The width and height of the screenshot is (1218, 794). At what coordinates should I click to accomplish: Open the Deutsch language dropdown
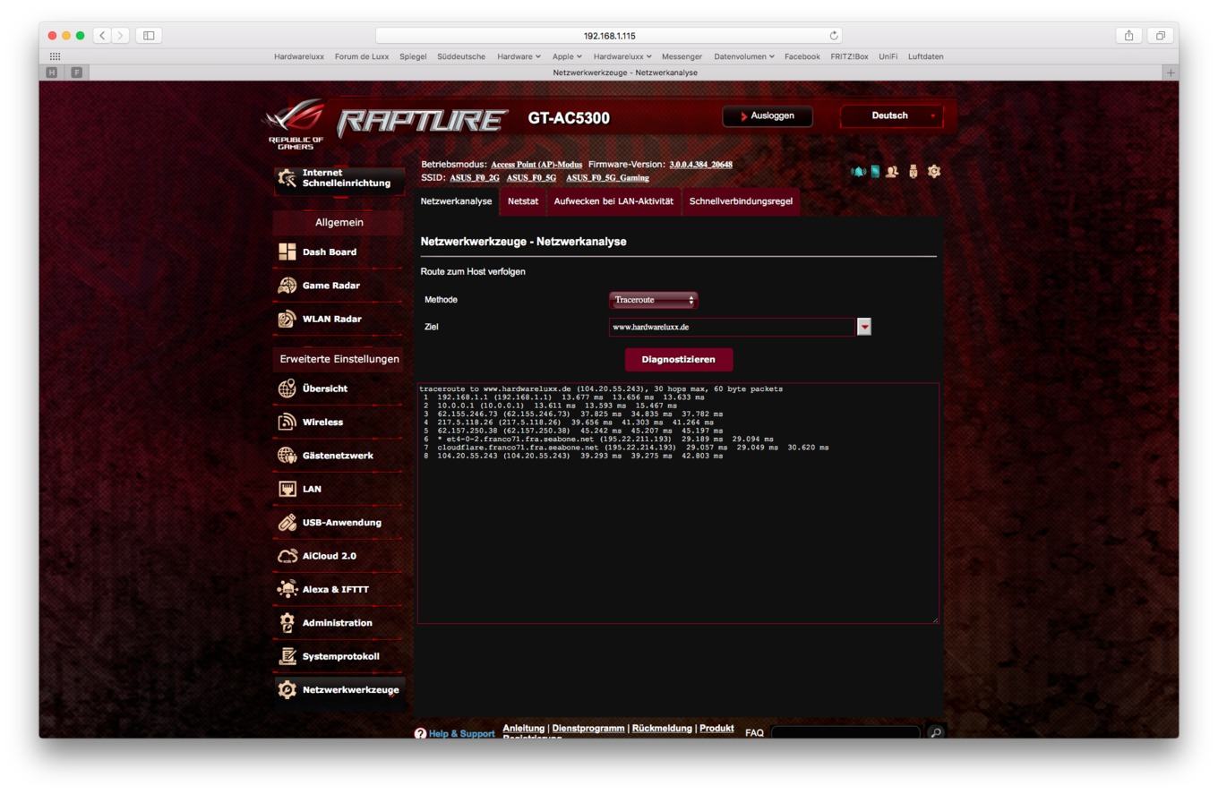point(892,115)
